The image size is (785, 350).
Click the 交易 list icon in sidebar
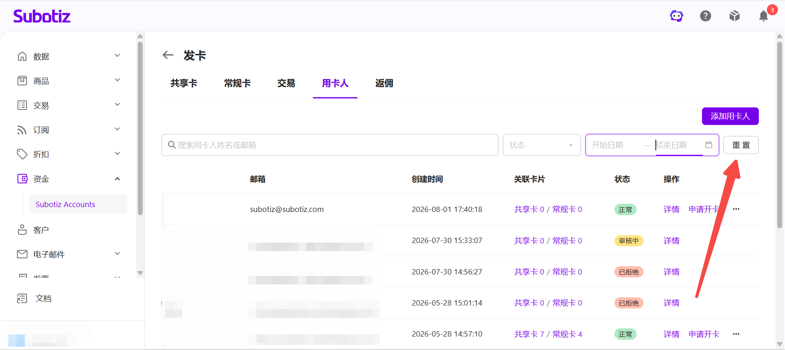(x=22, y=105)
